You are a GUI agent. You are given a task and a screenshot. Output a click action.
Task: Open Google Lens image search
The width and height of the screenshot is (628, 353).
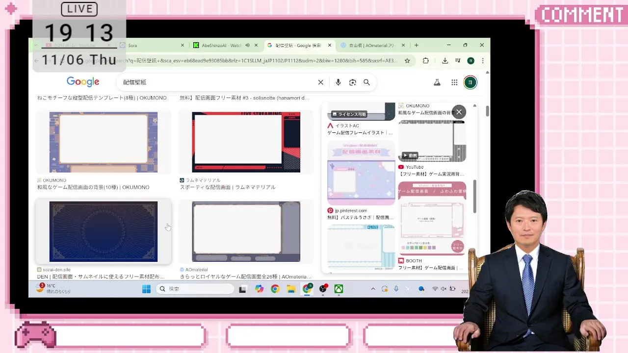click(352, 82)
